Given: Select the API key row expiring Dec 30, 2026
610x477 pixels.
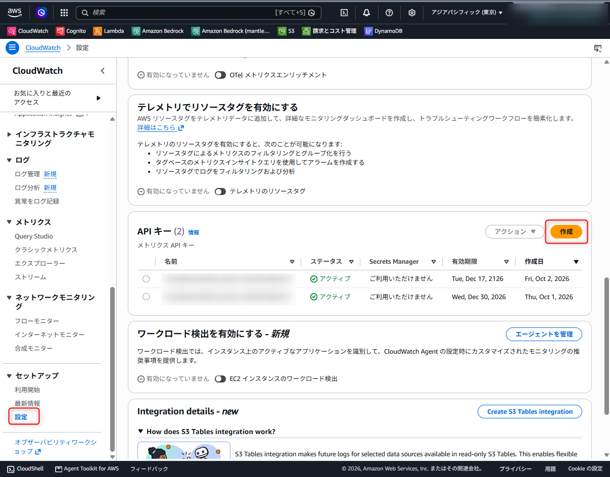Looking at the screenshot, I should (x=146, y=297).
